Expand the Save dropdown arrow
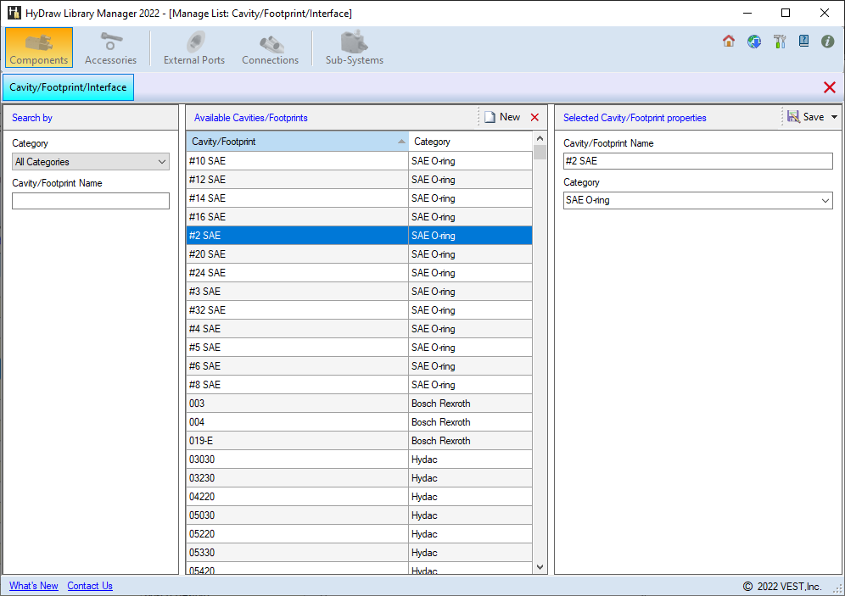This screenshot has height=596, width=845. [x=834, y=117]
